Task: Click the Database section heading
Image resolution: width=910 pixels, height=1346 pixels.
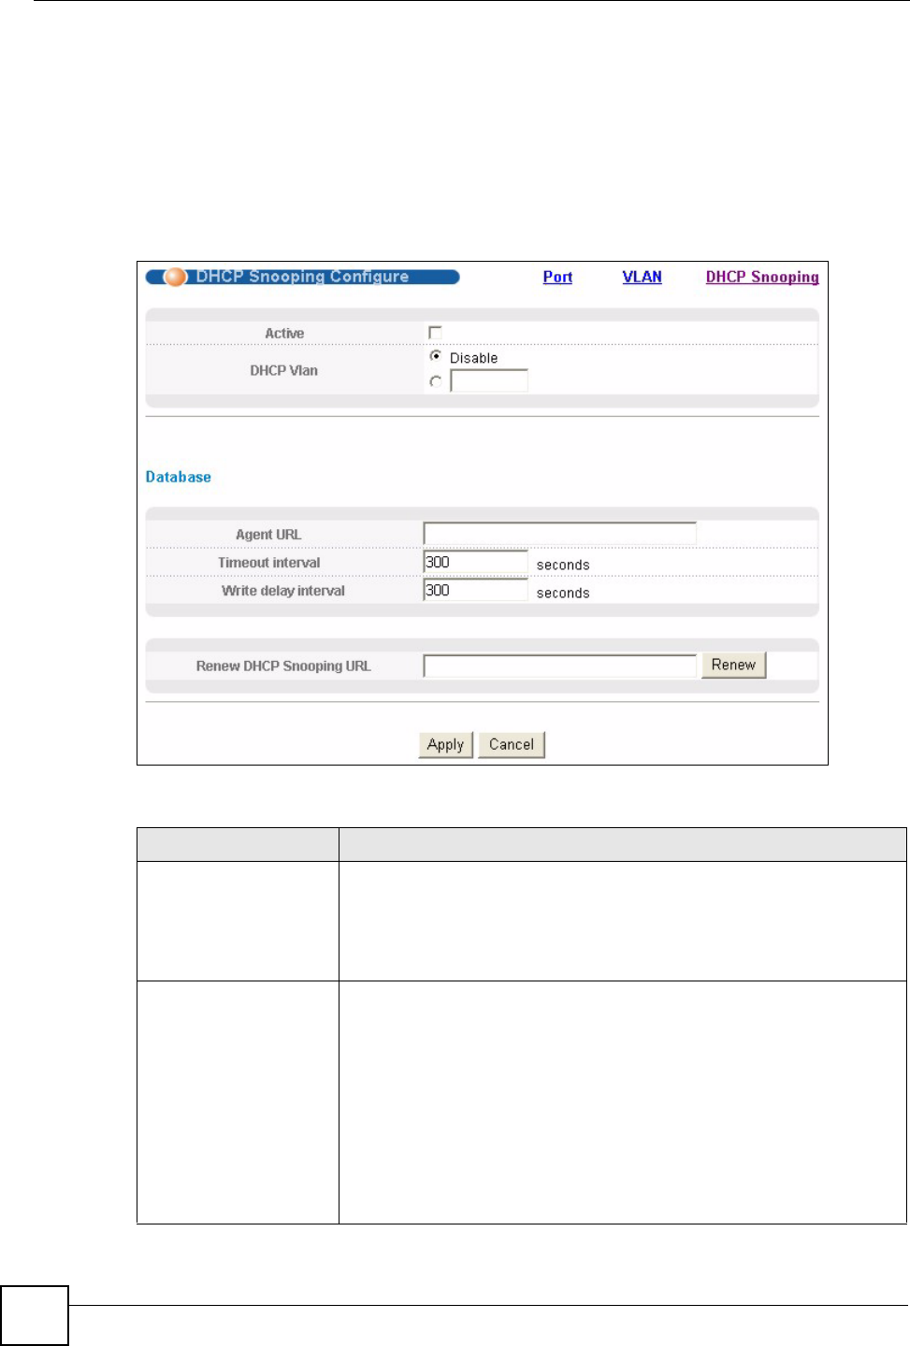Action: (179, 477)
